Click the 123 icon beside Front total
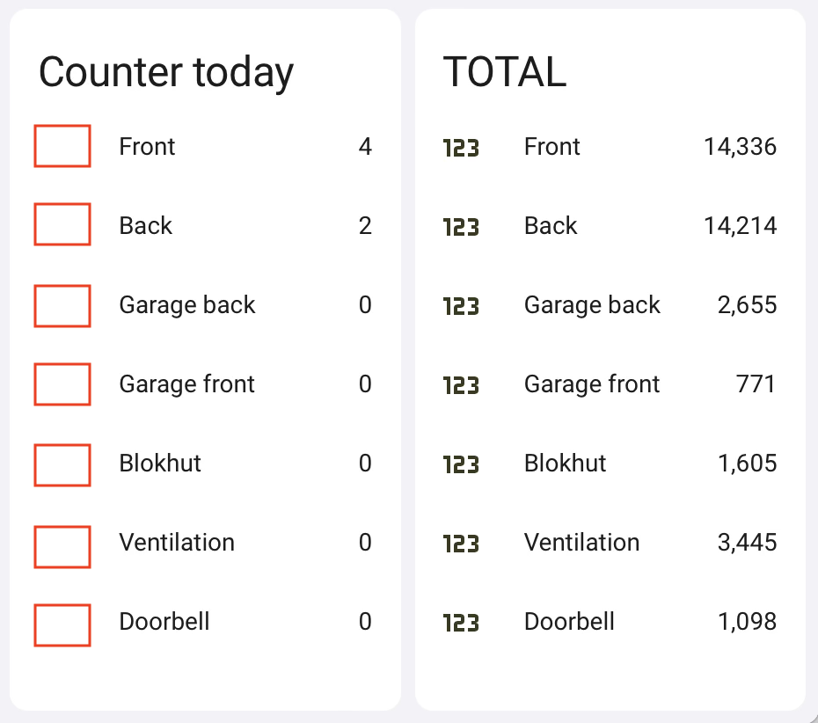 461,148
